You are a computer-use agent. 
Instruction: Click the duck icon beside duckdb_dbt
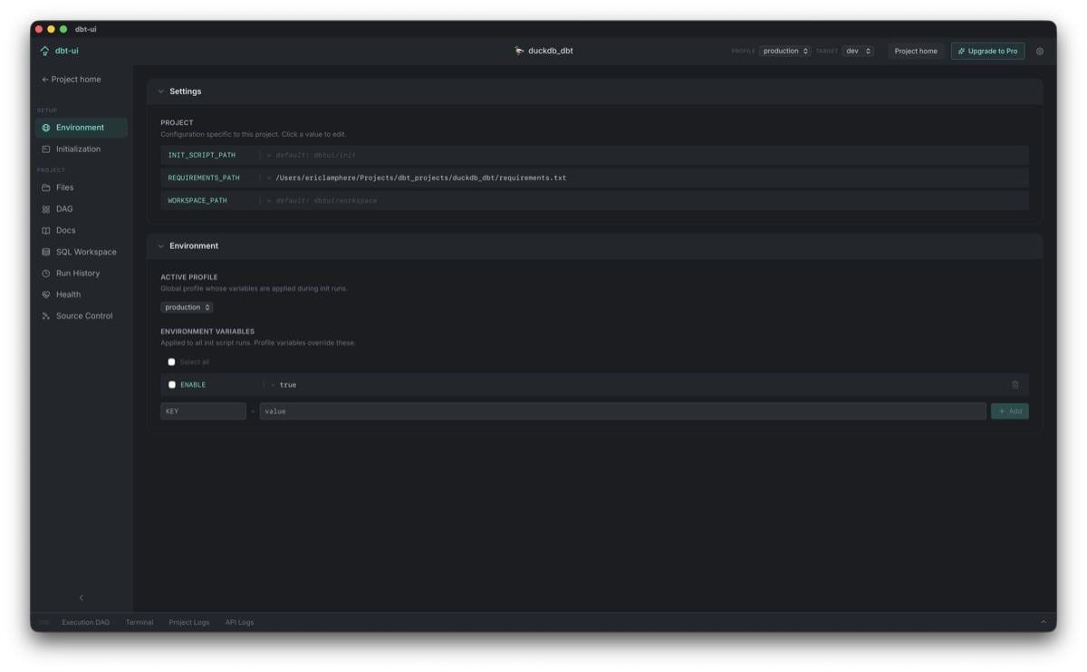click(519, 51)
